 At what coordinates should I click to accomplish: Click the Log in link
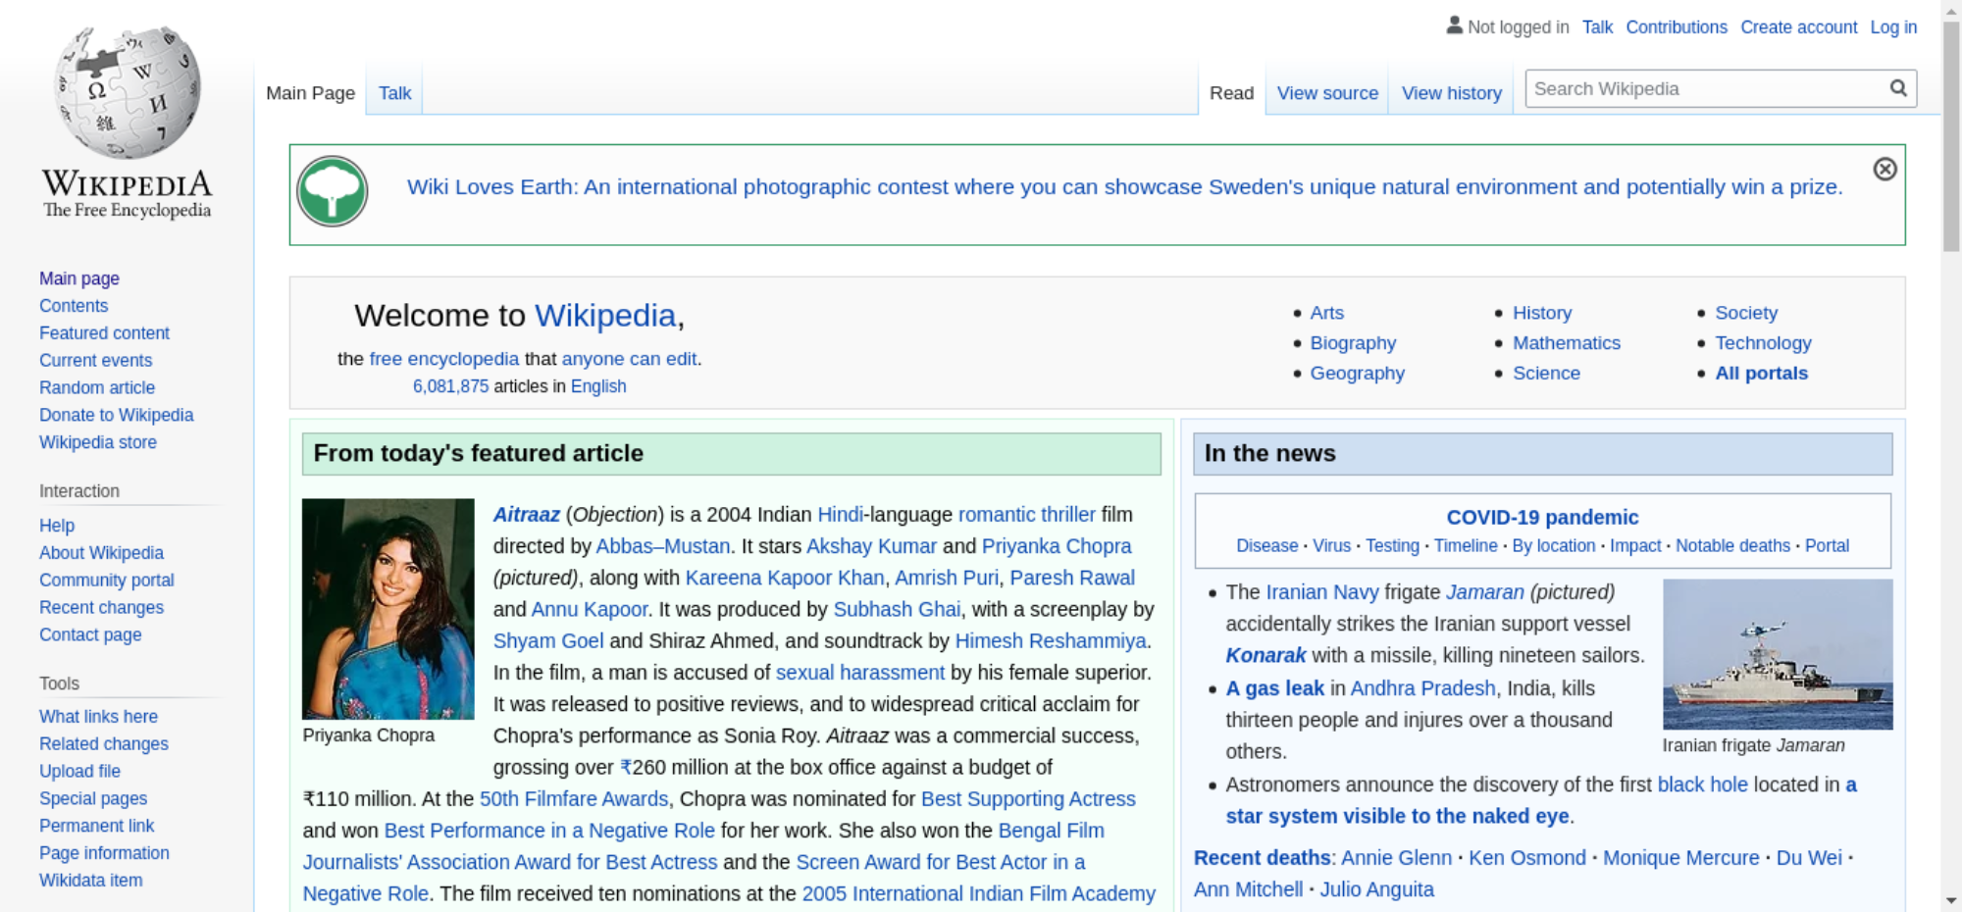click(1892, 27)
